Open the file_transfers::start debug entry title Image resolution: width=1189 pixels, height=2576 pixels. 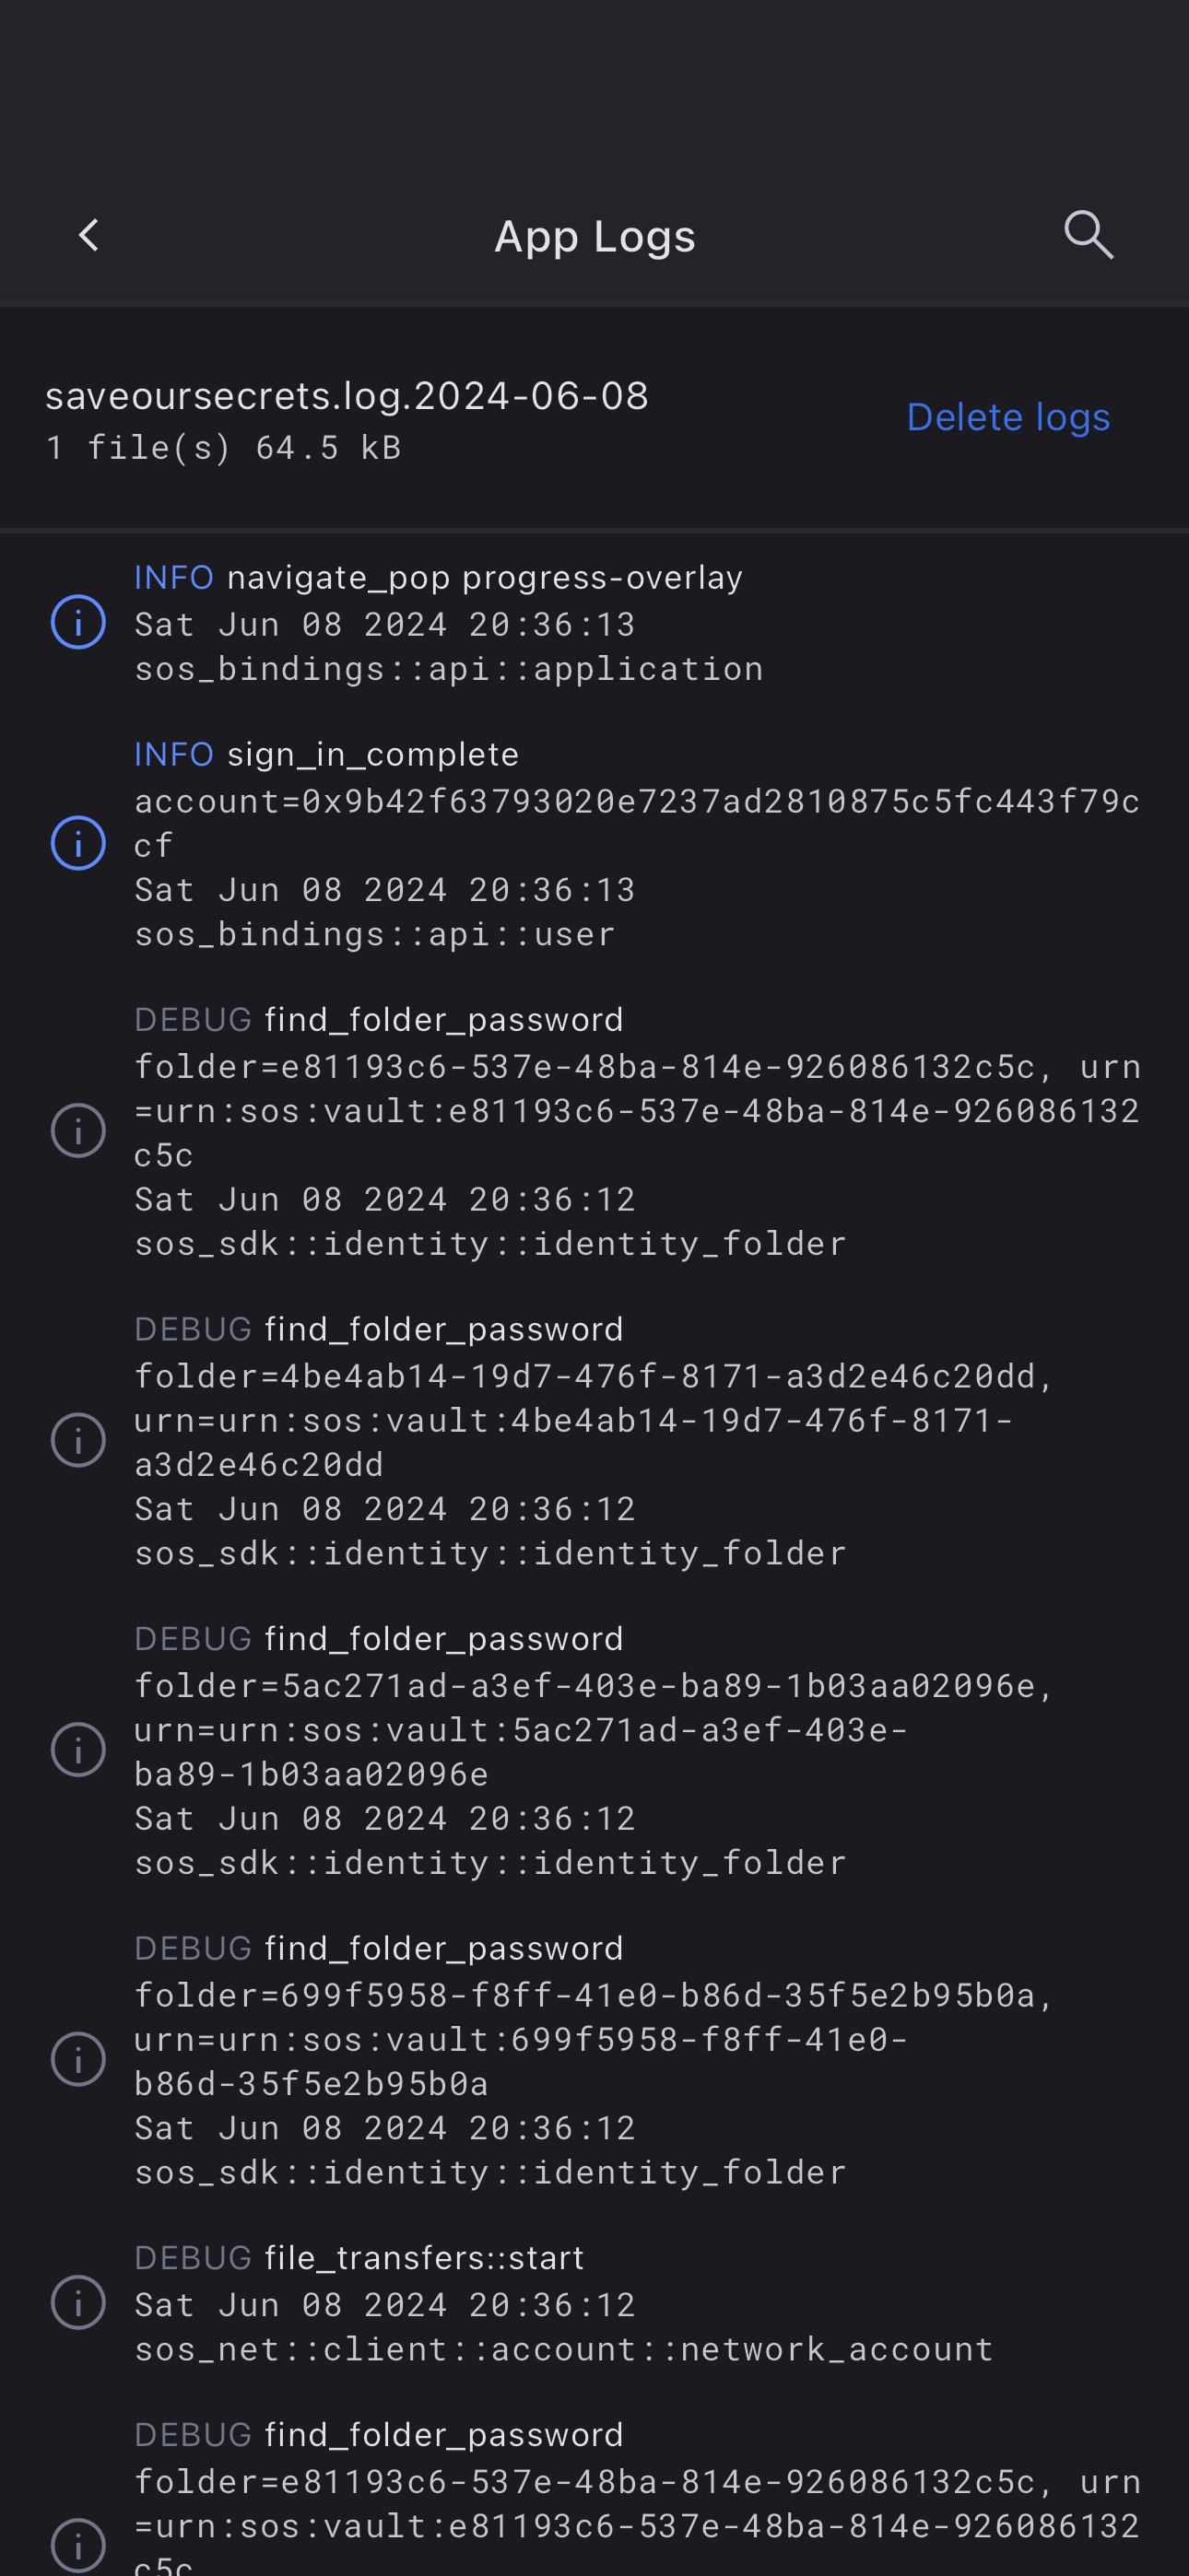pos(423,2258)
